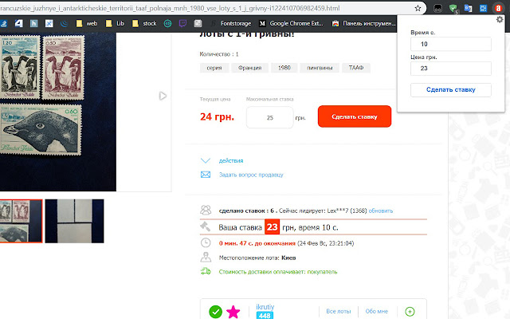This screenshot has height=319, width=510.
Task: Open seller 'ikrutiy' profile
Action: pyautogui.click(x=265, y=306)
